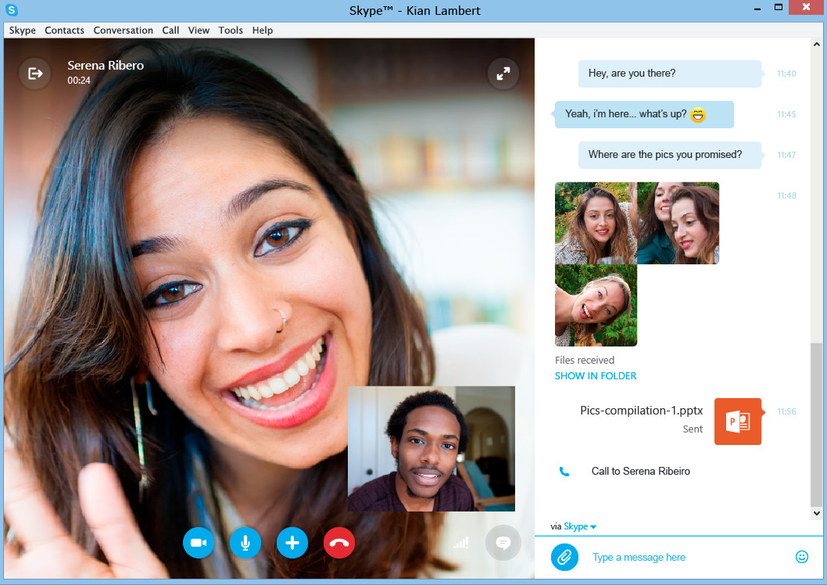Click the pop-out arrow icon beside Serena
The image size is (827, 585).
35,74
